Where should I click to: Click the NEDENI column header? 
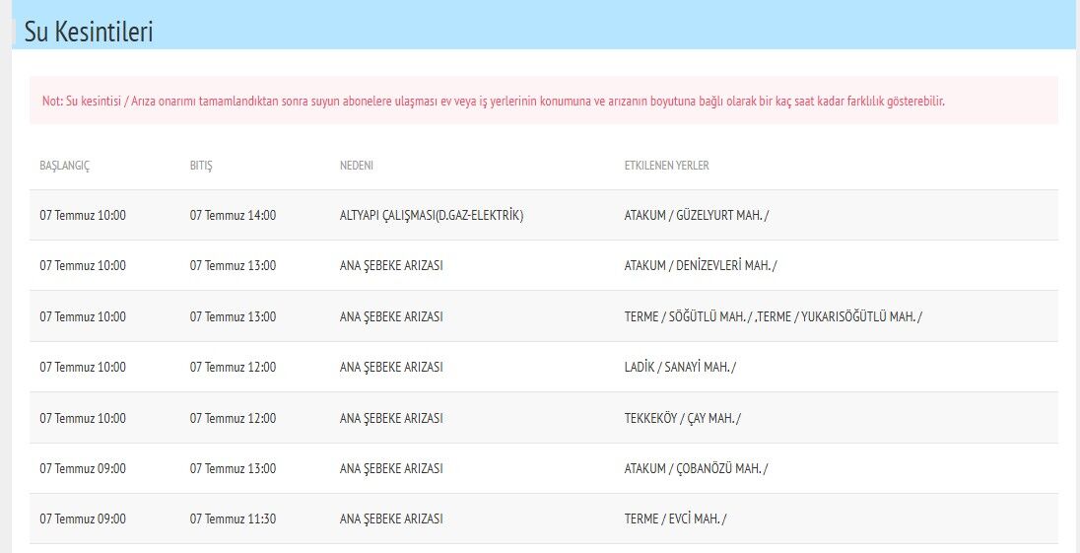pyautogui.click(x=356, y=166)
